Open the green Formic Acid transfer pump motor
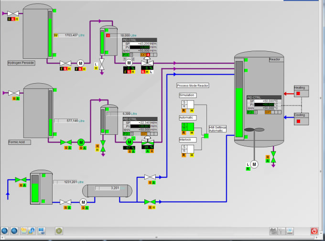 coord(81,142)
